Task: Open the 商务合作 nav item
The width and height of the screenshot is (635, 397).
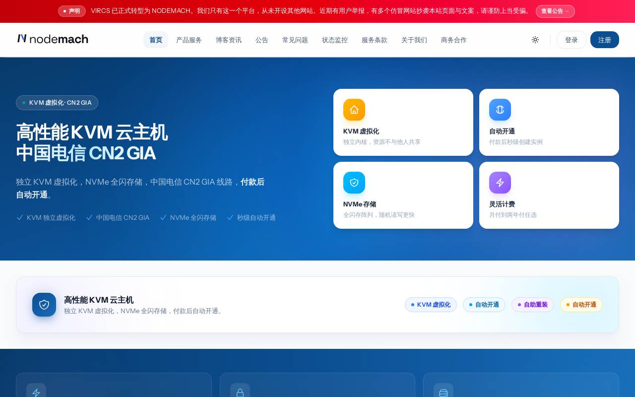Action: click(454, 40)
